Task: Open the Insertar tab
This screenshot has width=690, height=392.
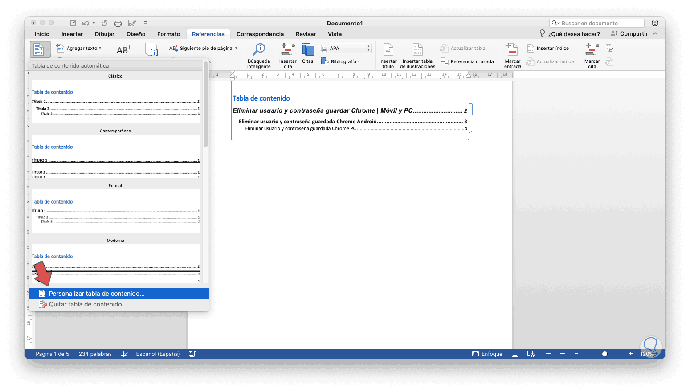Action: 72,34
